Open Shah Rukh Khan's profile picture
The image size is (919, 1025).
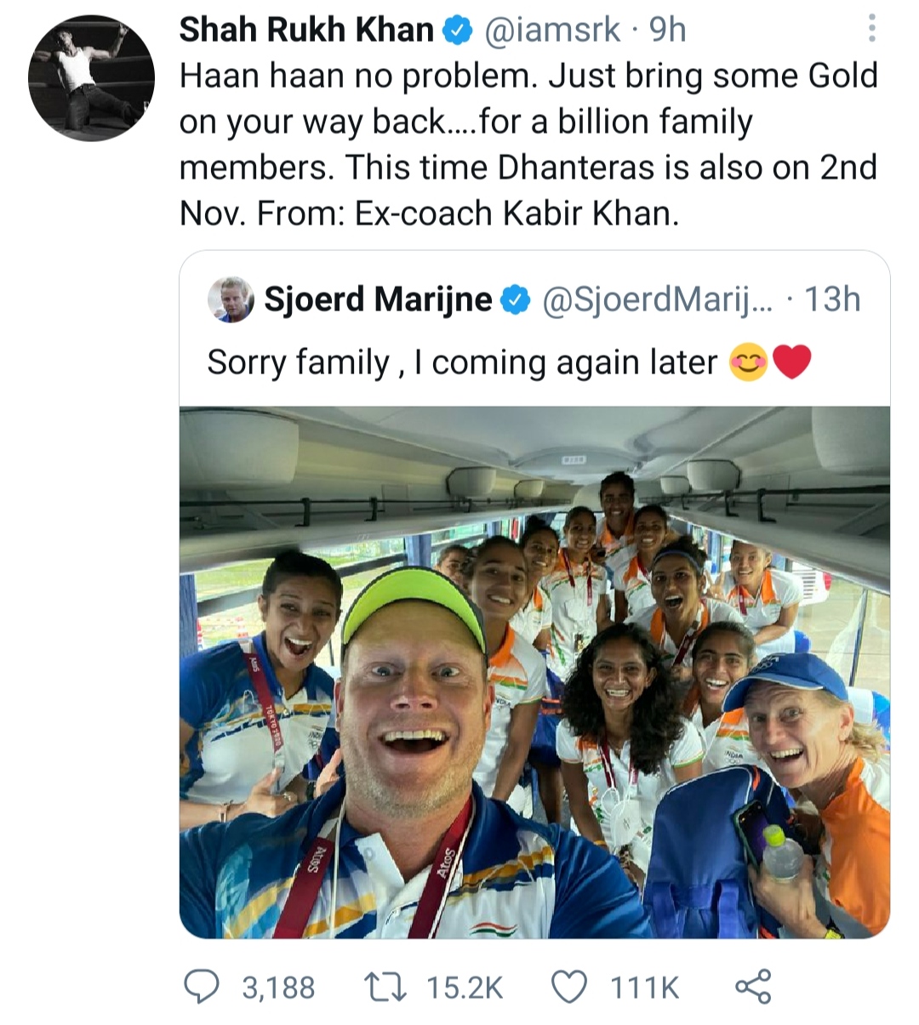click(92, 78)
